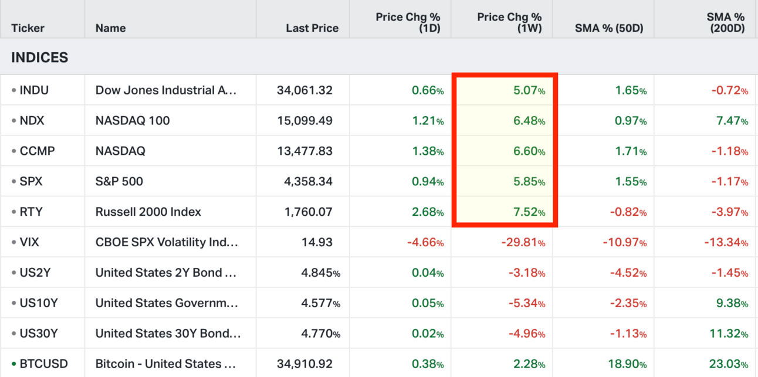The height and width of the screenshot is (377, 758).
Task: Select United States 2Y Bond name
Action: click(x=166, y=273)
